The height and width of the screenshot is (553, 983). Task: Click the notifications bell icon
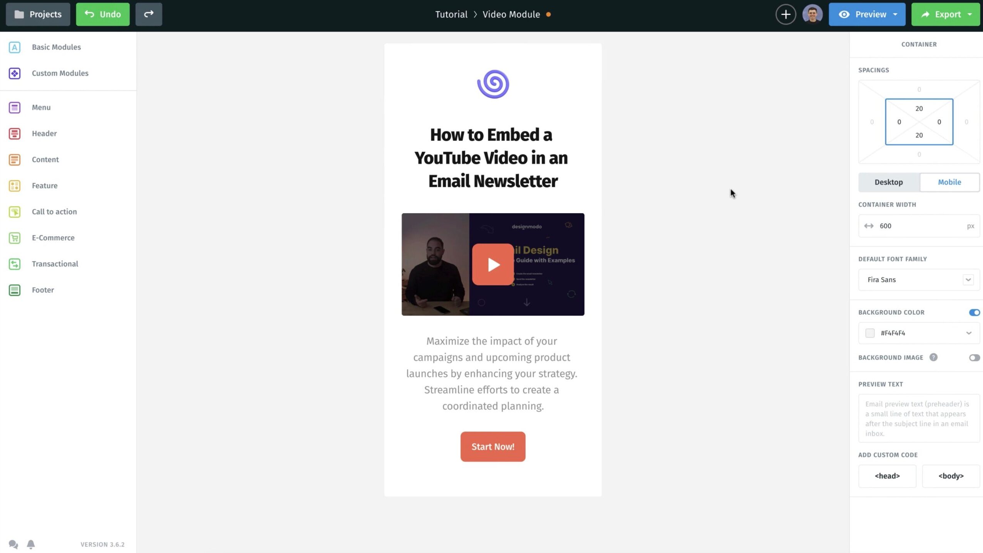point(31,544)
